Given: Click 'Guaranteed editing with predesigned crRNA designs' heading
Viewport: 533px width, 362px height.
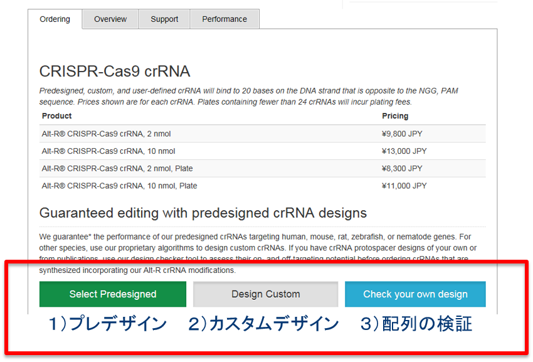Looking at the screenshot, I should 203,213.
